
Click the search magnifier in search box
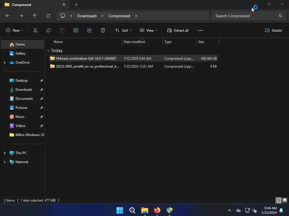click(x=280, y=16)
